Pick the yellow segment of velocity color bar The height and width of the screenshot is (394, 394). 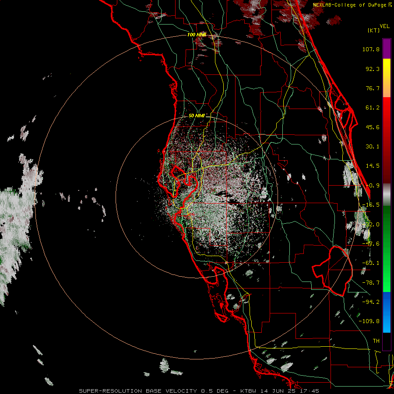(387, 68)
